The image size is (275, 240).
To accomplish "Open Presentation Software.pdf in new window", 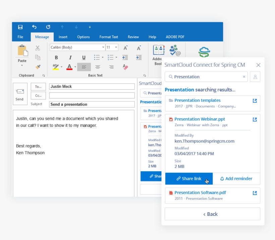I will [x=255, y=193].
